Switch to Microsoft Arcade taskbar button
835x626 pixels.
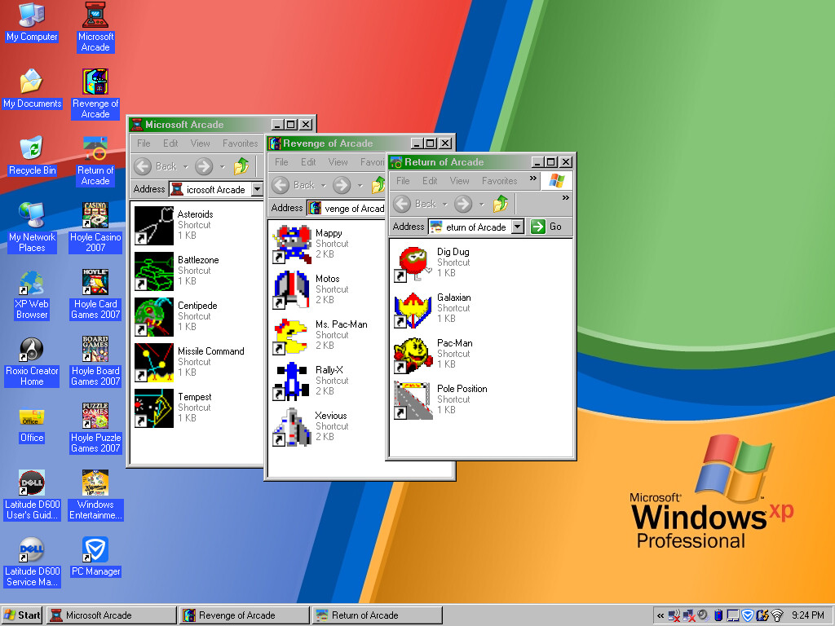coord(111,615)
